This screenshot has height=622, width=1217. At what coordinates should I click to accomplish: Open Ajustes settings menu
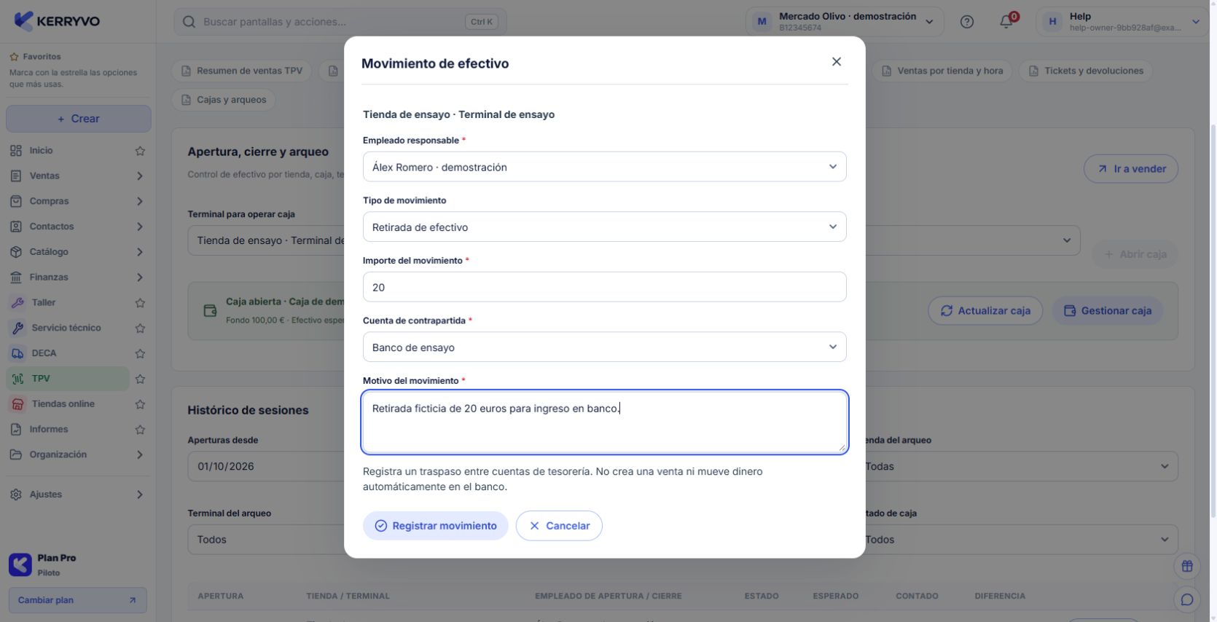click(77, 495)
